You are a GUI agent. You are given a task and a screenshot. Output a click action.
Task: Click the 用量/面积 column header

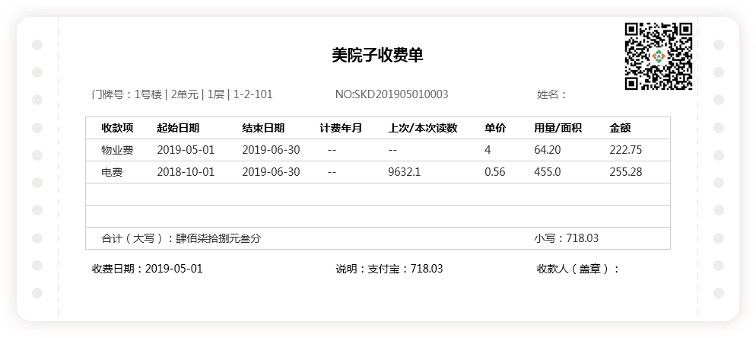[x=557, y=128]
